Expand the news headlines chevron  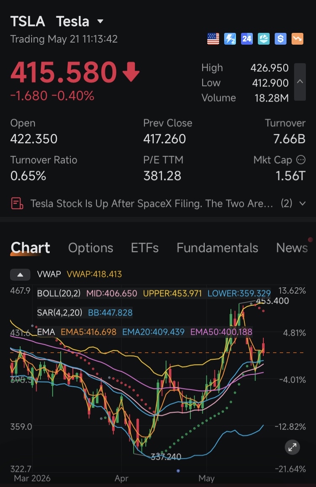303,203
